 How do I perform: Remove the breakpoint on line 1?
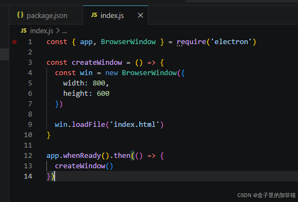coord(14,42)
